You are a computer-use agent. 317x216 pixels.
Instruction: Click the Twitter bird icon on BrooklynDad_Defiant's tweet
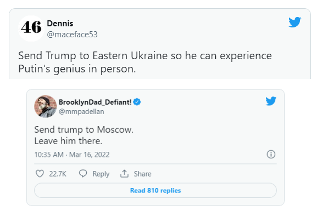[x=271, y=101]
